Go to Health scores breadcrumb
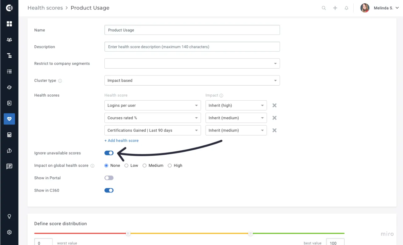Image resolution: width=403 pixels, height=245 pixels. click(x=45, y=8)
